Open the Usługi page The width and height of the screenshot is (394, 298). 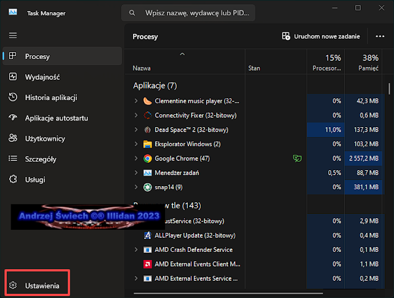click(x=62, y=179)
